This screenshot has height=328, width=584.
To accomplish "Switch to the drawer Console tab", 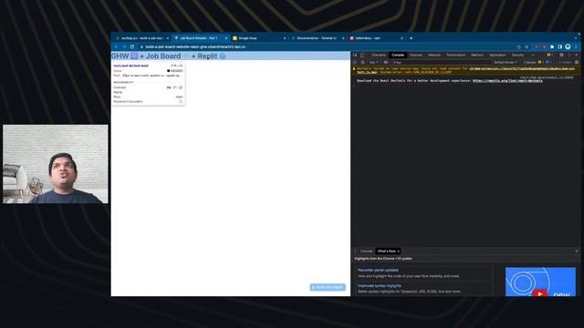I will 366,251.
